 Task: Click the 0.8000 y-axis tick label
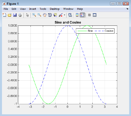[13, 33]
